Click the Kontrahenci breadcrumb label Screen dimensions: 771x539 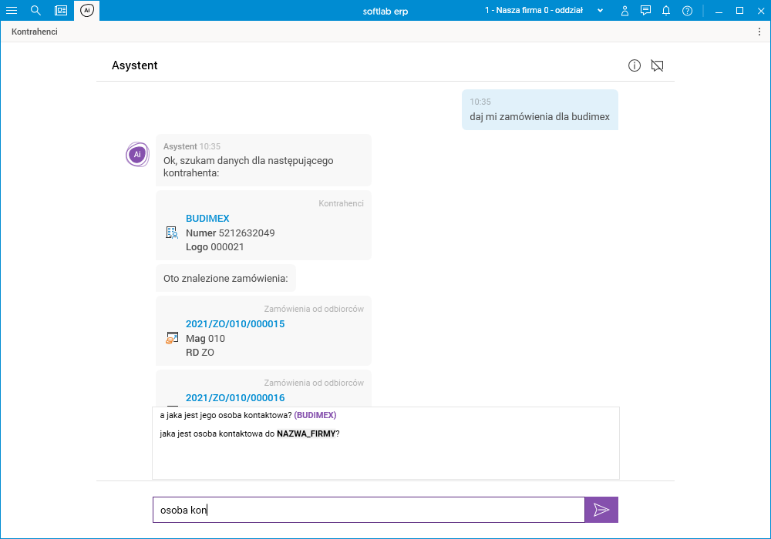(x=35, y=32)
